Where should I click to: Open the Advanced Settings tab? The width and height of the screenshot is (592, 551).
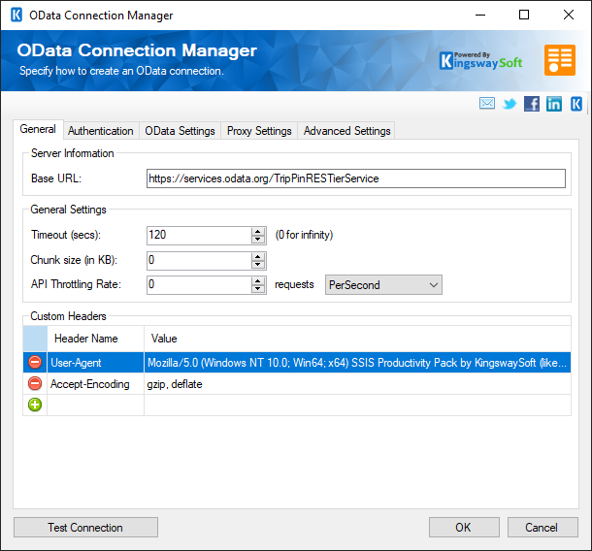point(346,131)
